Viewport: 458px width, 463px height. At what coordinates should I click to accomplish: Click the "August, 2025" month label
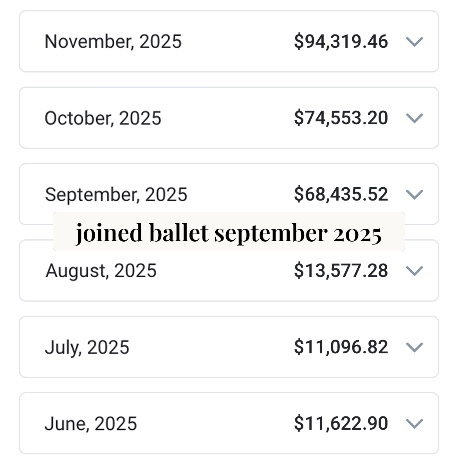pos(101,271)
